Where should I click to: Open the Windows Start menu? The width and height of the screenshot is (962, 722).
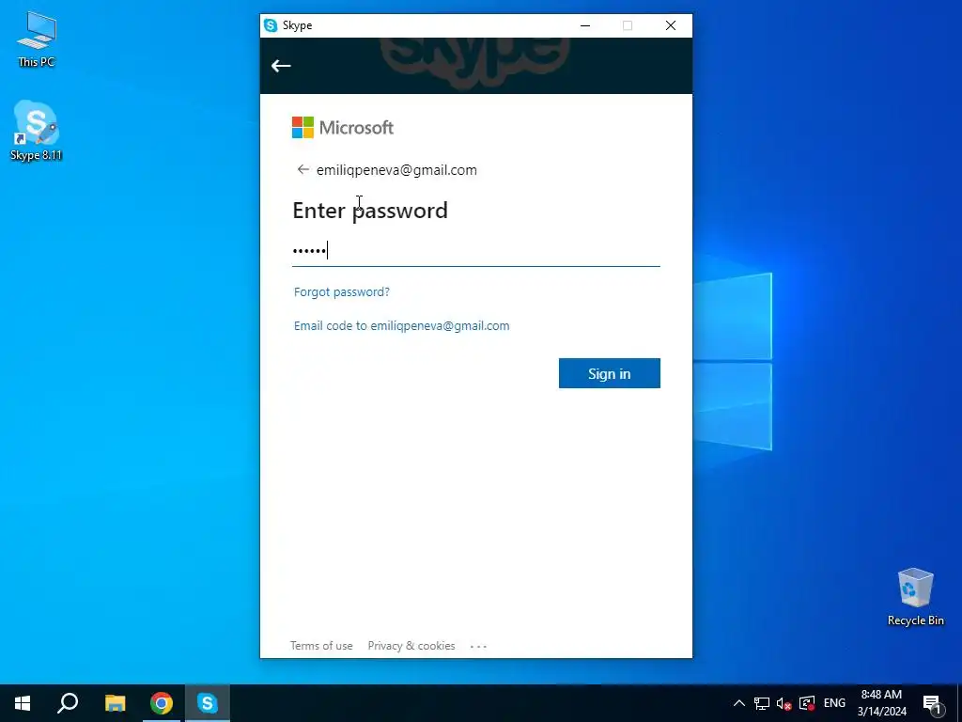(23, 703)
